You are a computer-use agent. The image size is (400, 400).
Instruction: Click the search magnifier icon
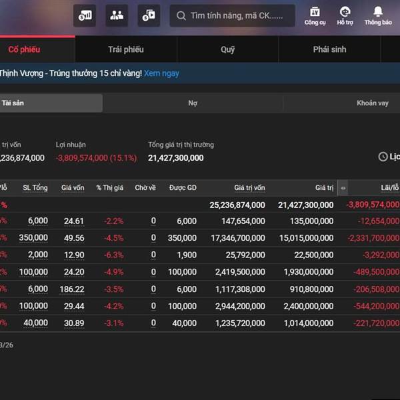181,15
